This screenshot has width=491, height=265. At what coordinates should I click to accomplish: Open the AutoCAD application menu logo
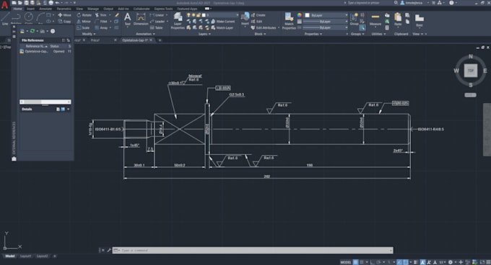[4, 4]
